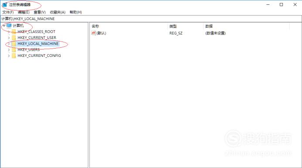302x168 pixels.
Task: Open the 收藏夹(A) menu
Action: 58,12
